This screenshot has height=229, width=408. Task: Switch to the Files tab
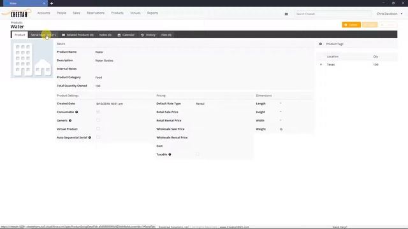[166, 35]
